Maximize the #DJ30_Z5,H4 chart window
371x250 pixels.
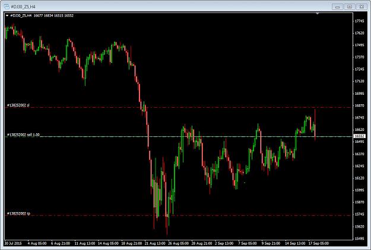click(349, 7)
